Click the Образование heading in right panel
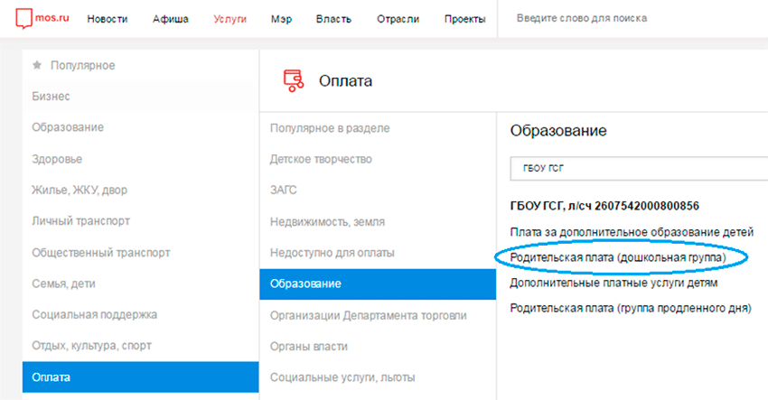 click(x=558, y=131)
